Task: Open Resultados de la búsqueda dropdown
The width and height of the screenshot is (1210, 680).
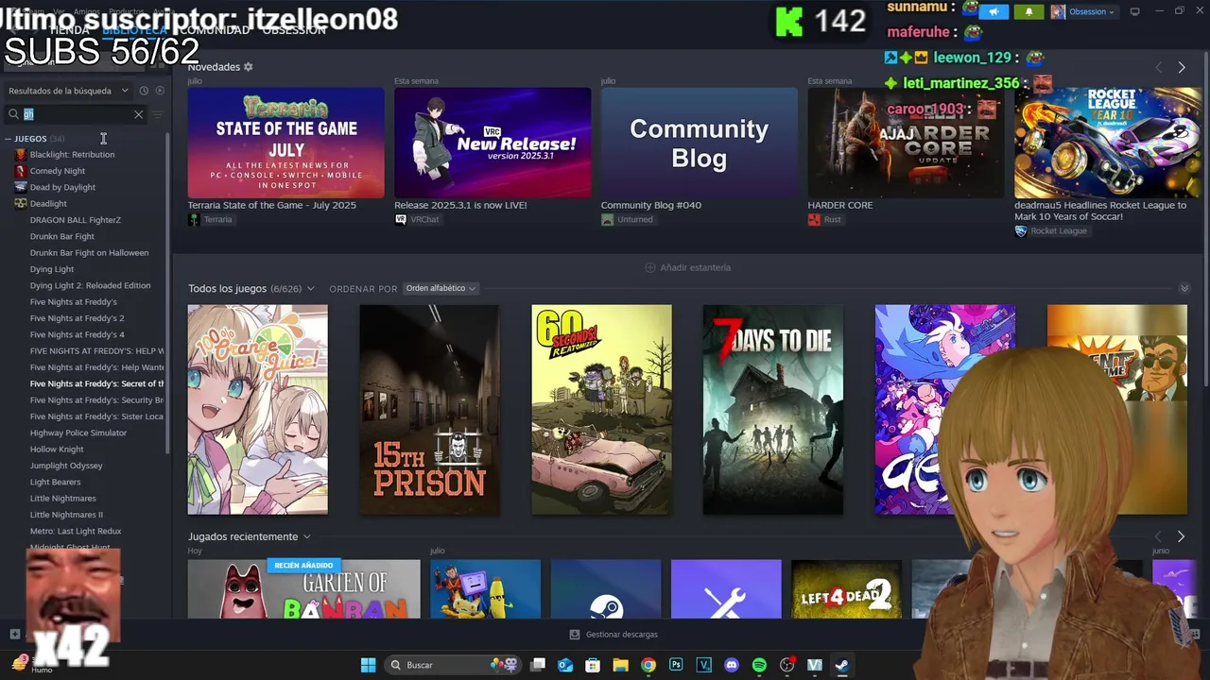Action: [68, 91]
